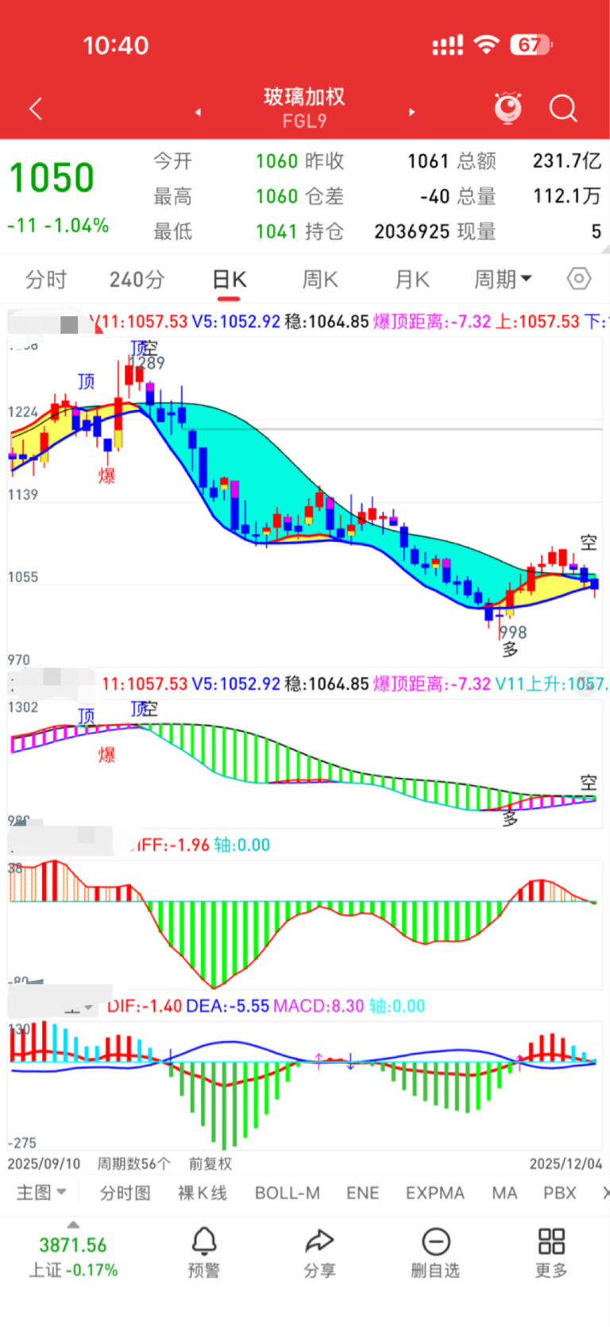Tap 删自选 minus circle icon
This screenshot has width=610, height=1327.
coord(436,1240)
